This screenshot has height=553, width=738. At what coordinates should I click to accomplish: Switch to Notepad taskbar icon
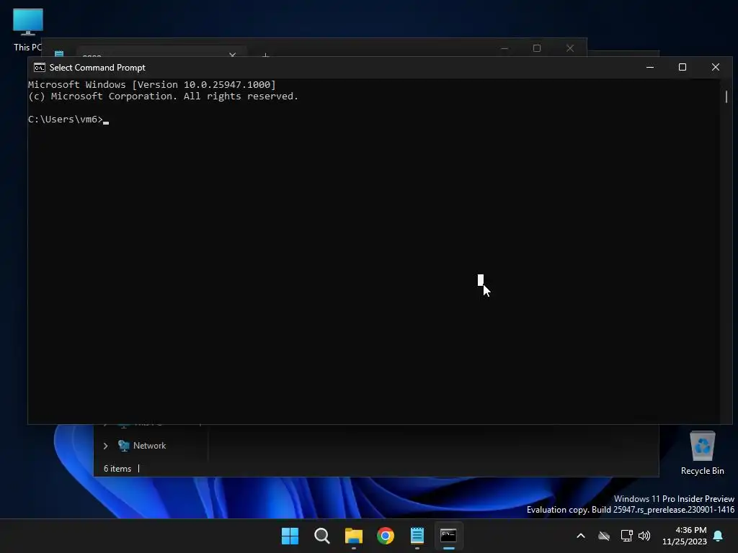(417, 536)
